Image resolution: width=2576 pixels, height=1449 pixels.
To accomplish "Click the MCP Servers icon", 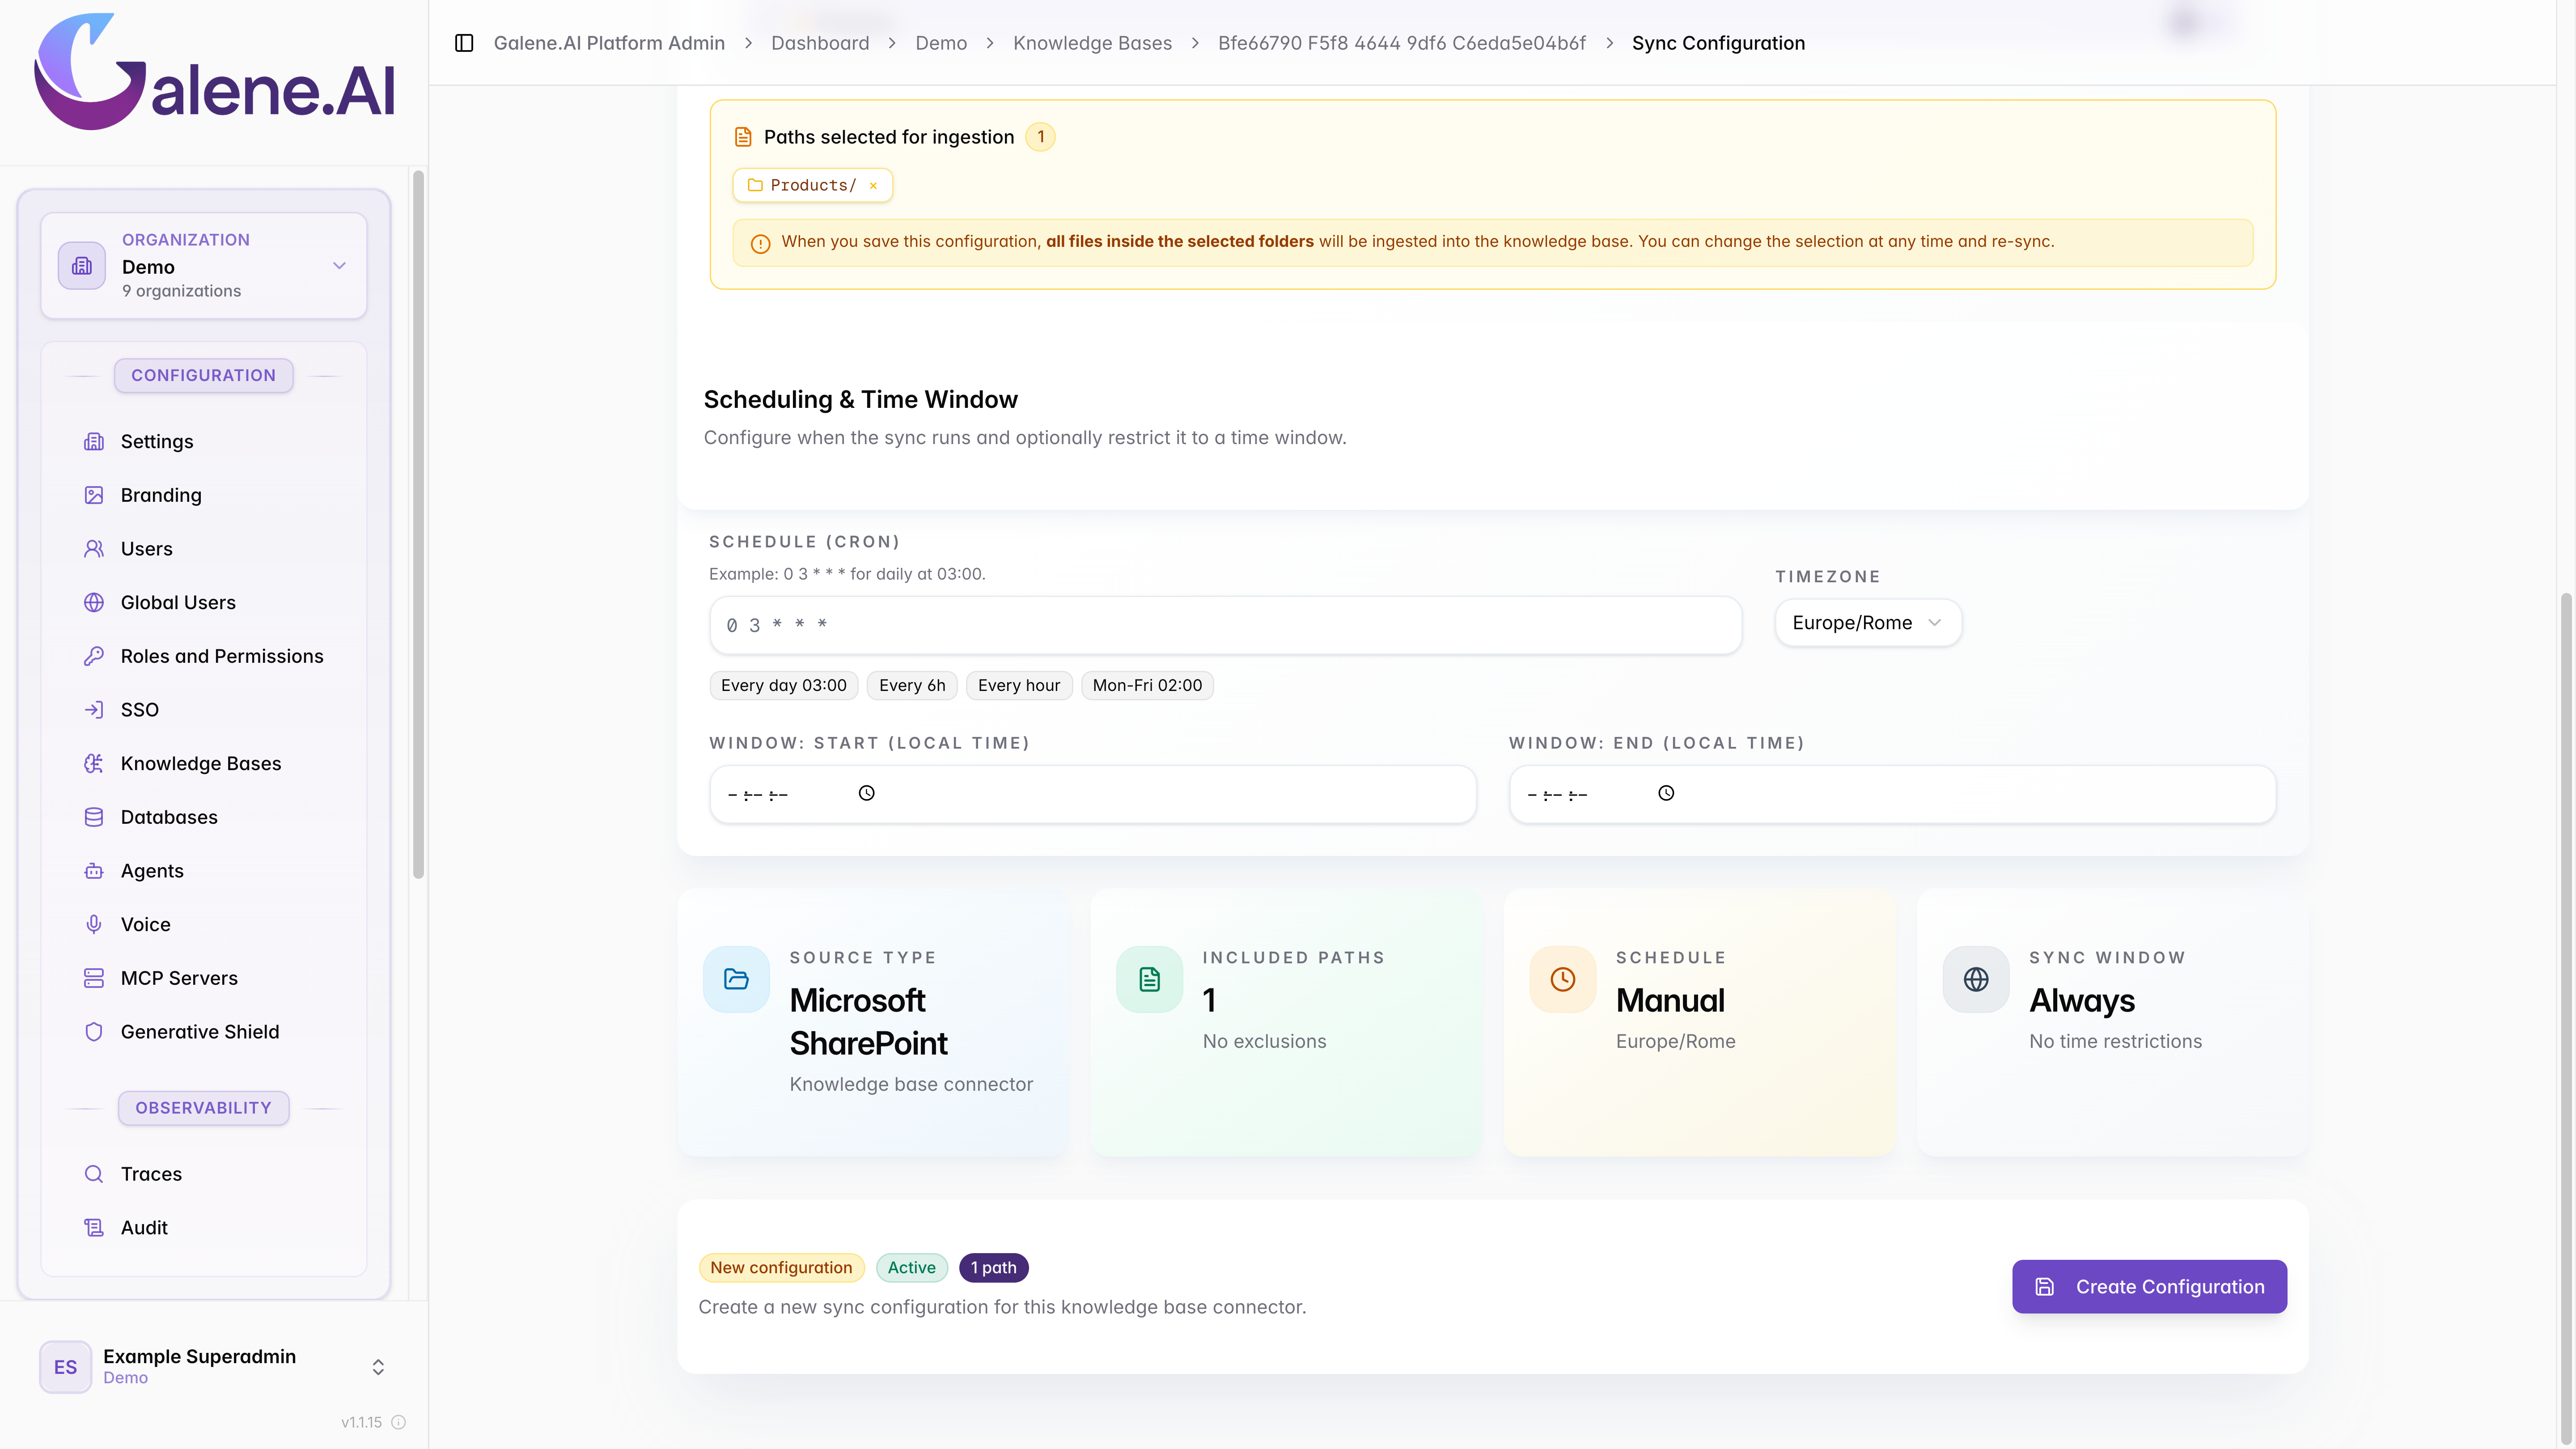I will point(94,978).
